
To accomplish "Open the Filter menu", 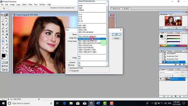I will pyautogui.click(x=30, y=5).
